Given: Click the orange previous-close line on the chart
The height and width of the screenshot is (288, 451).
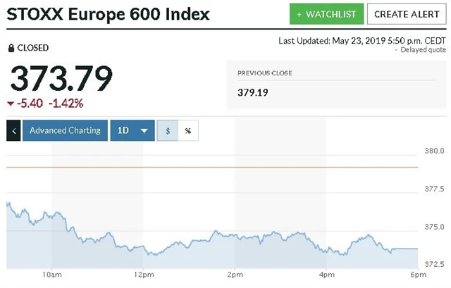Looking at the screenshot, I should point(211,167).
